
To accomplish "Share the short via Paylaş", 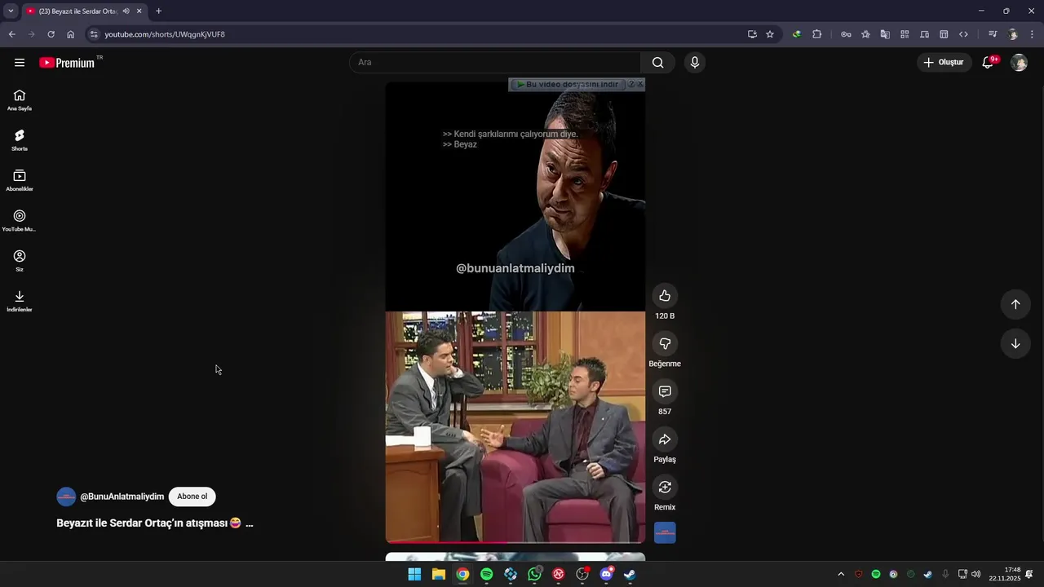I will (x=665, y=439).
